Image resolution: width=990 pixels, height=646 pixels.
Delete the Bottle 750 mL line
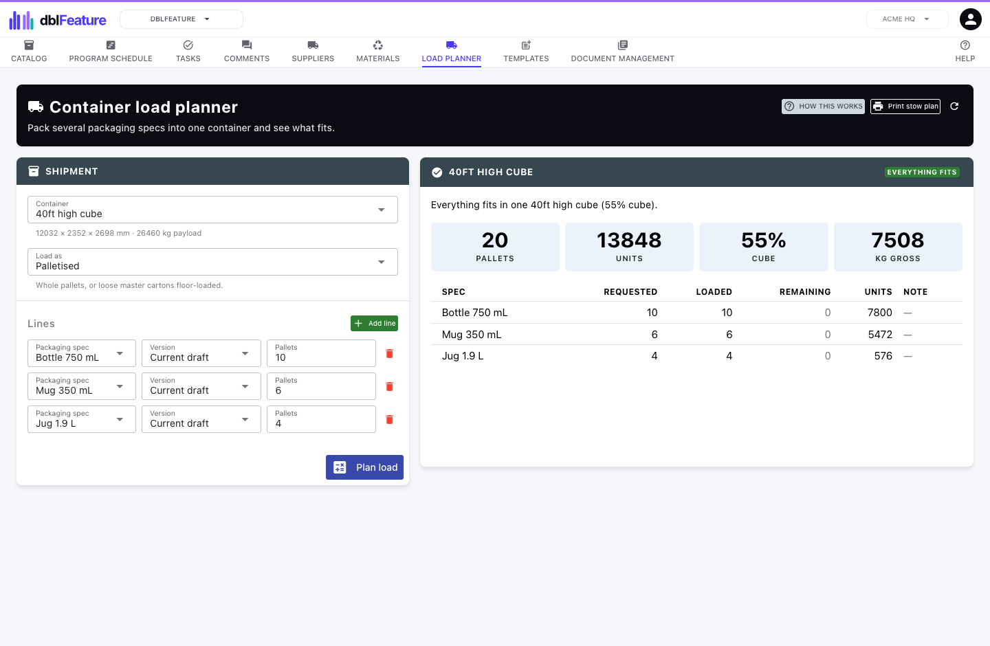[389, 353]
